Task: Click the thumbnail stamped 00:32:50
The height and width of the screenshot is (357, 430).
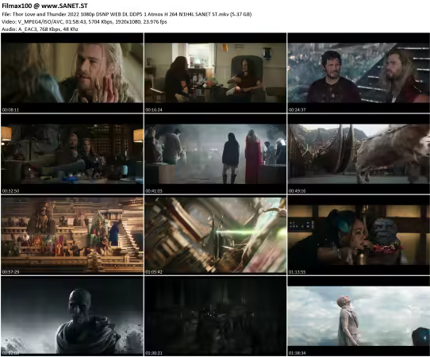Action: pos(72,154)
